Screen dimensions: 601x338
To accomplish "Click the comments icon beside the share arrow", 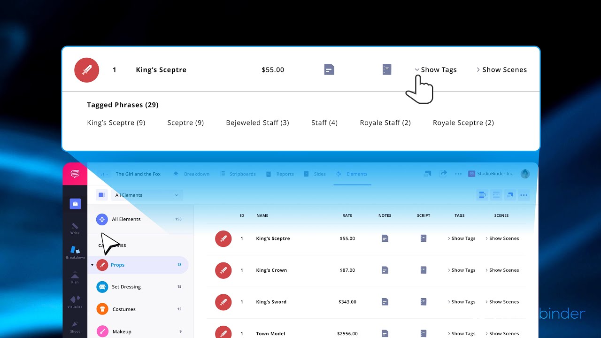I will point(427,174).
